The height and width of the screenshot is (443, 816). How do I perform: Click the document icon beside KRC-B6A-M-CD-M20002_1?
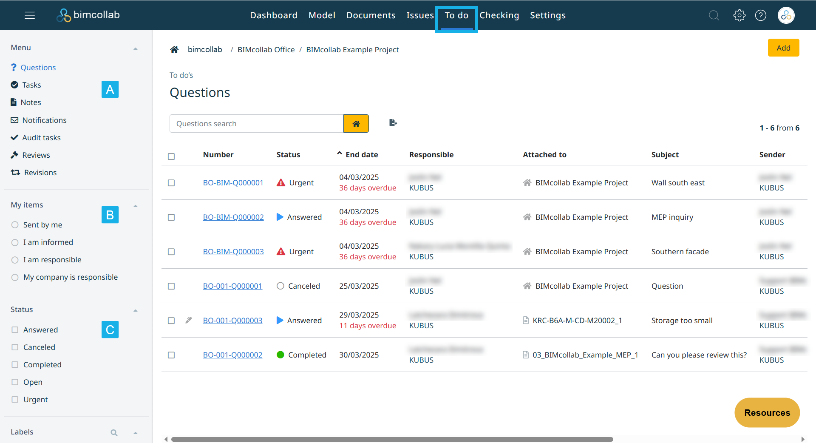[526, 320]
